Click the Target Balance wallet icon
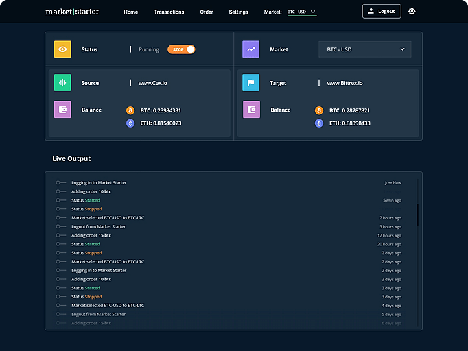 point(251,110)
